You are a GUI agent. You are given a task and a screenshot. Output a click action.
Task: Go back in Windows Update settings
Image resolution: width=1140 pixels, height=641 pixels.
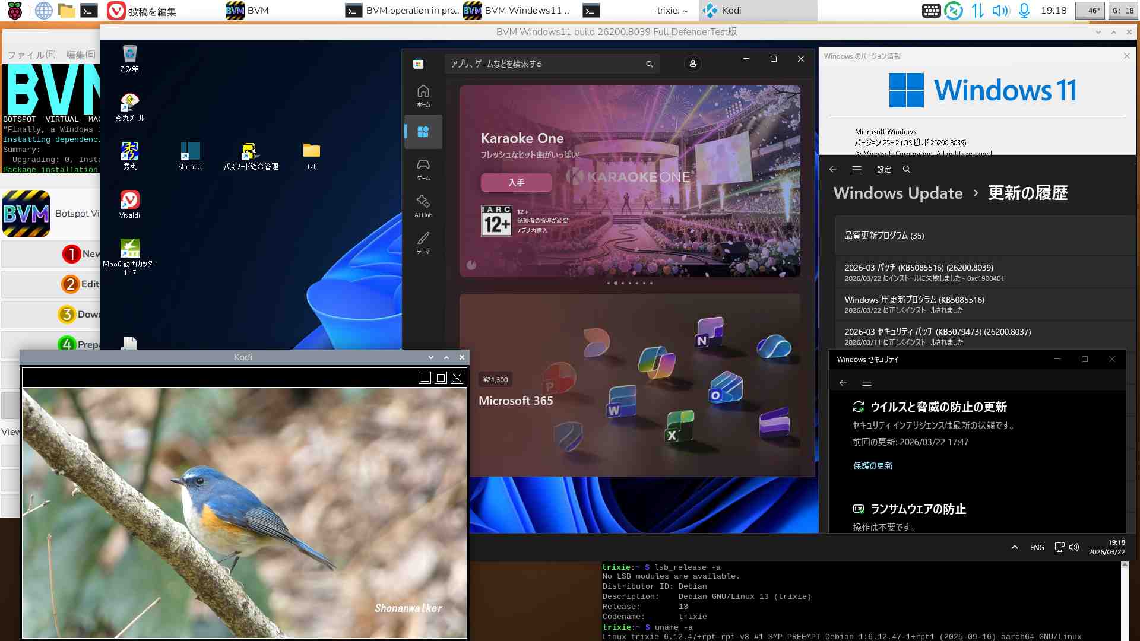coord(832,169)
